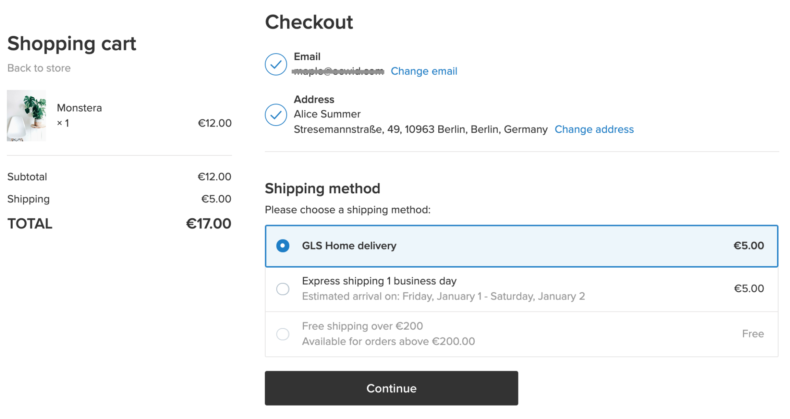Screen dimensions: 790x419
Task: Select the Free shipping over €200 radio
Action: (283, 334)
